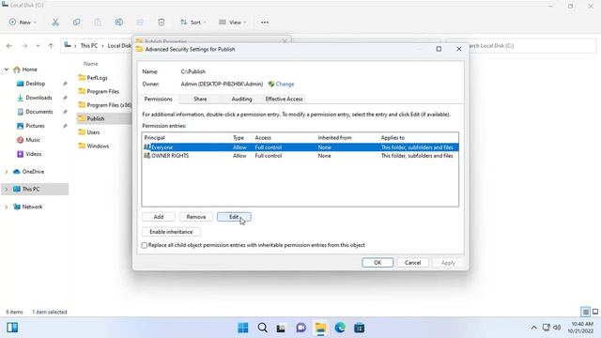Go up one folder level arrow
Image resolution: width=601 pixels, height=338 pixels.
51,46
